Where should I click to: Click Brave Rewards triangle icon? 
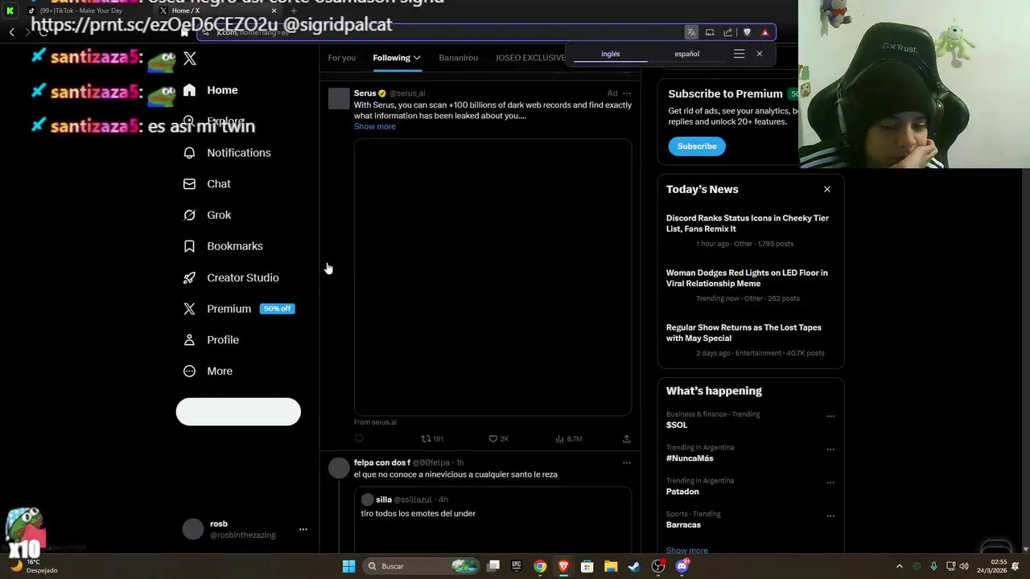[764, 32]
